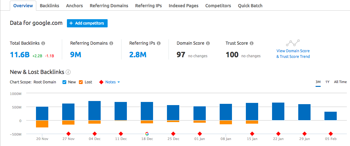Screen dimensions: 350x146
Task: Click the Domain Score value 97
Action: point(181,54)
